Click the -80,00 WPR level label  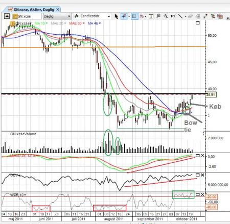click(211, 207)
